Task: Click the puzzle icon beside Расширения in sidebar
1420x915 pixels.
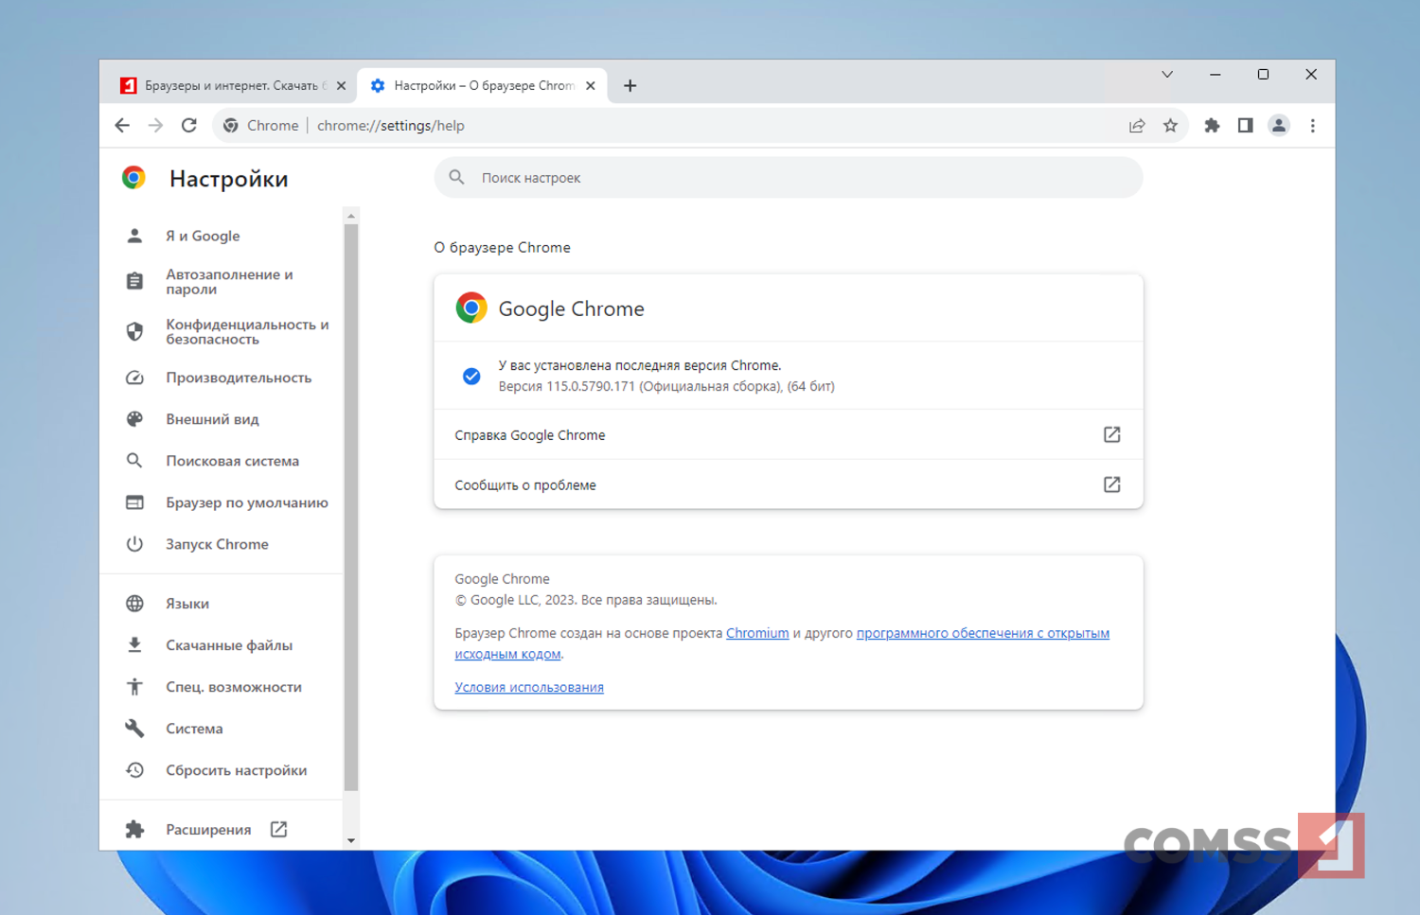Action: (134, 829)
